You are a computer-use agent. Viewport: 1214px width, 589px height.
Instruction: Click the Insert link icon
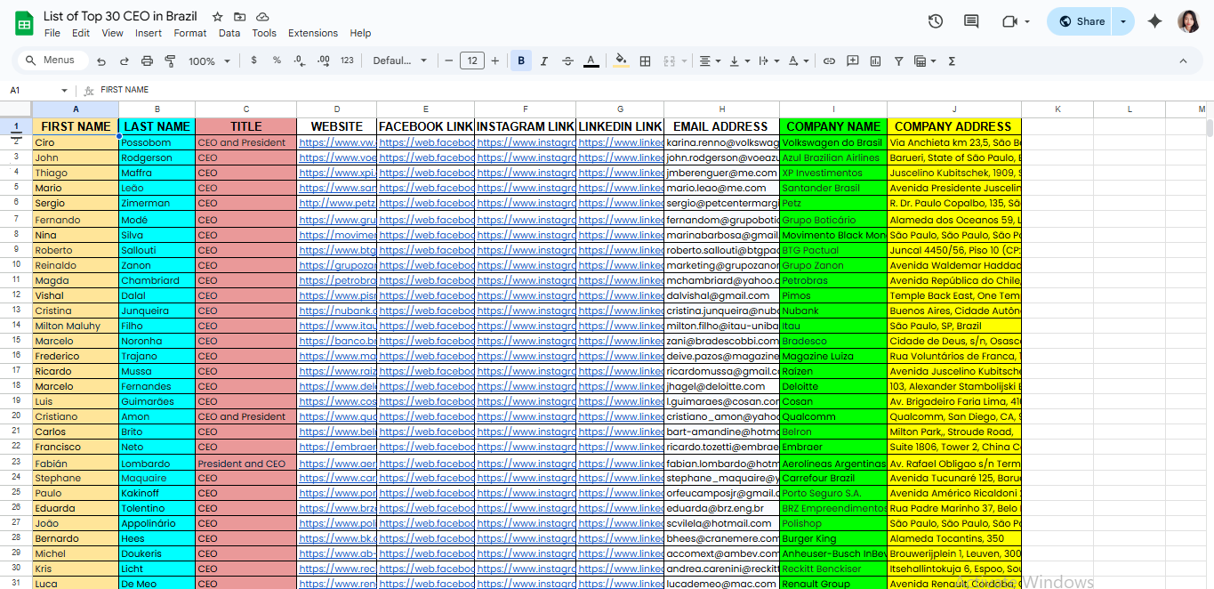[x=829, y=61]
